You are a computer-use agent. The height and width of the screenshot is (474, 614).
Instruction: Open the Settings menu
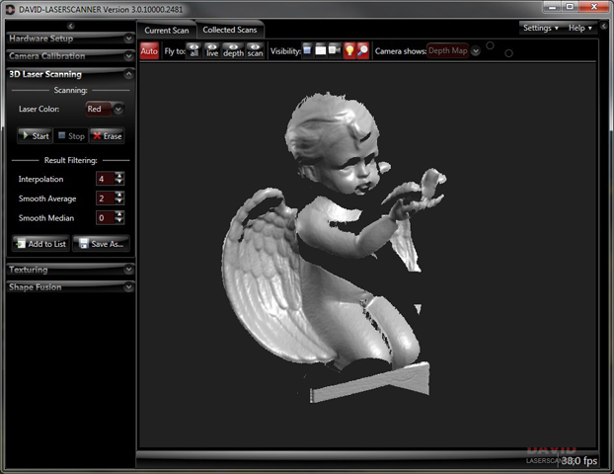tap(540, 28)
